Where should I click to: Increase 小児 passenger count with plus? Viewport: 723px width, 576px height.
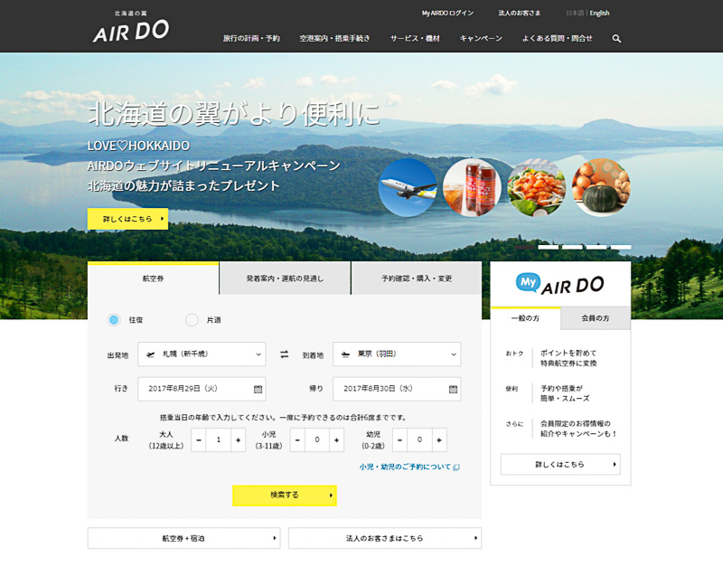click(x=336, y=440)
